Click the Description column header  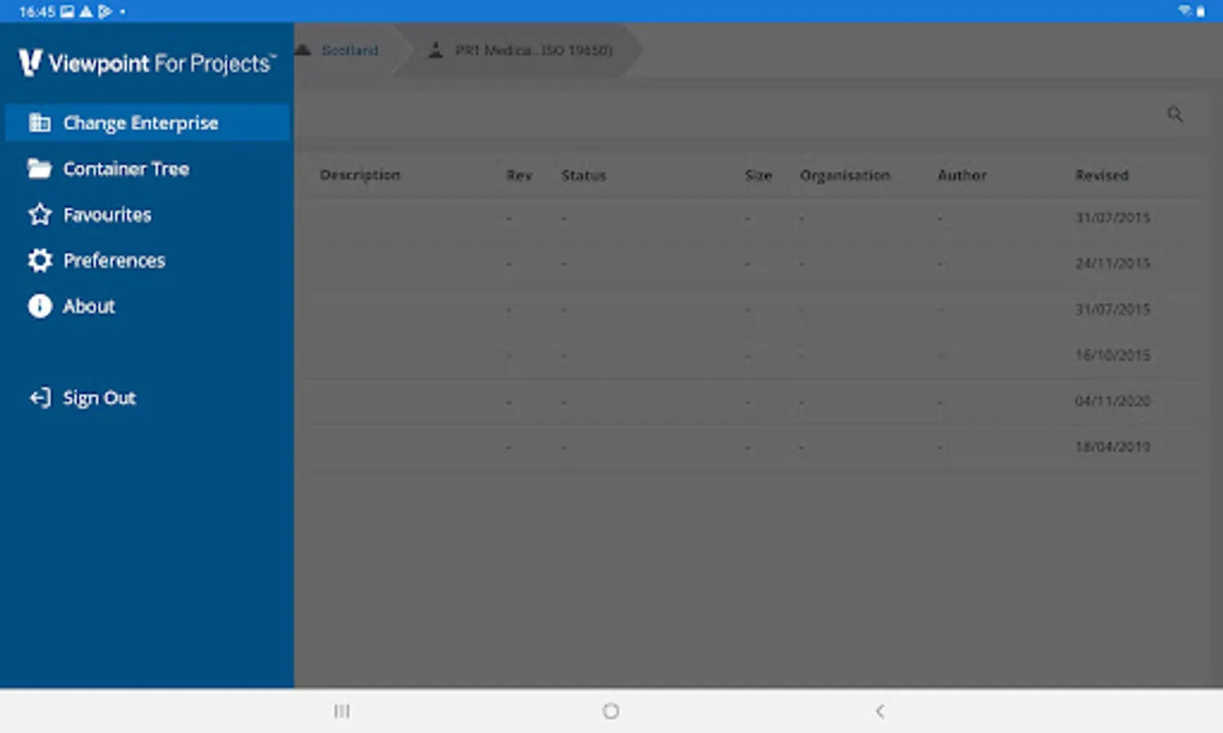(360, 175)
